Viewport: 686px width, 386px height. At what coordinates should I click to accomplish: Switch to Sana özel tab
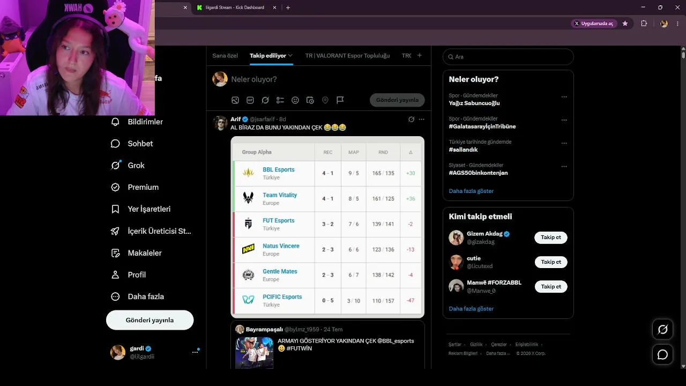225,55
